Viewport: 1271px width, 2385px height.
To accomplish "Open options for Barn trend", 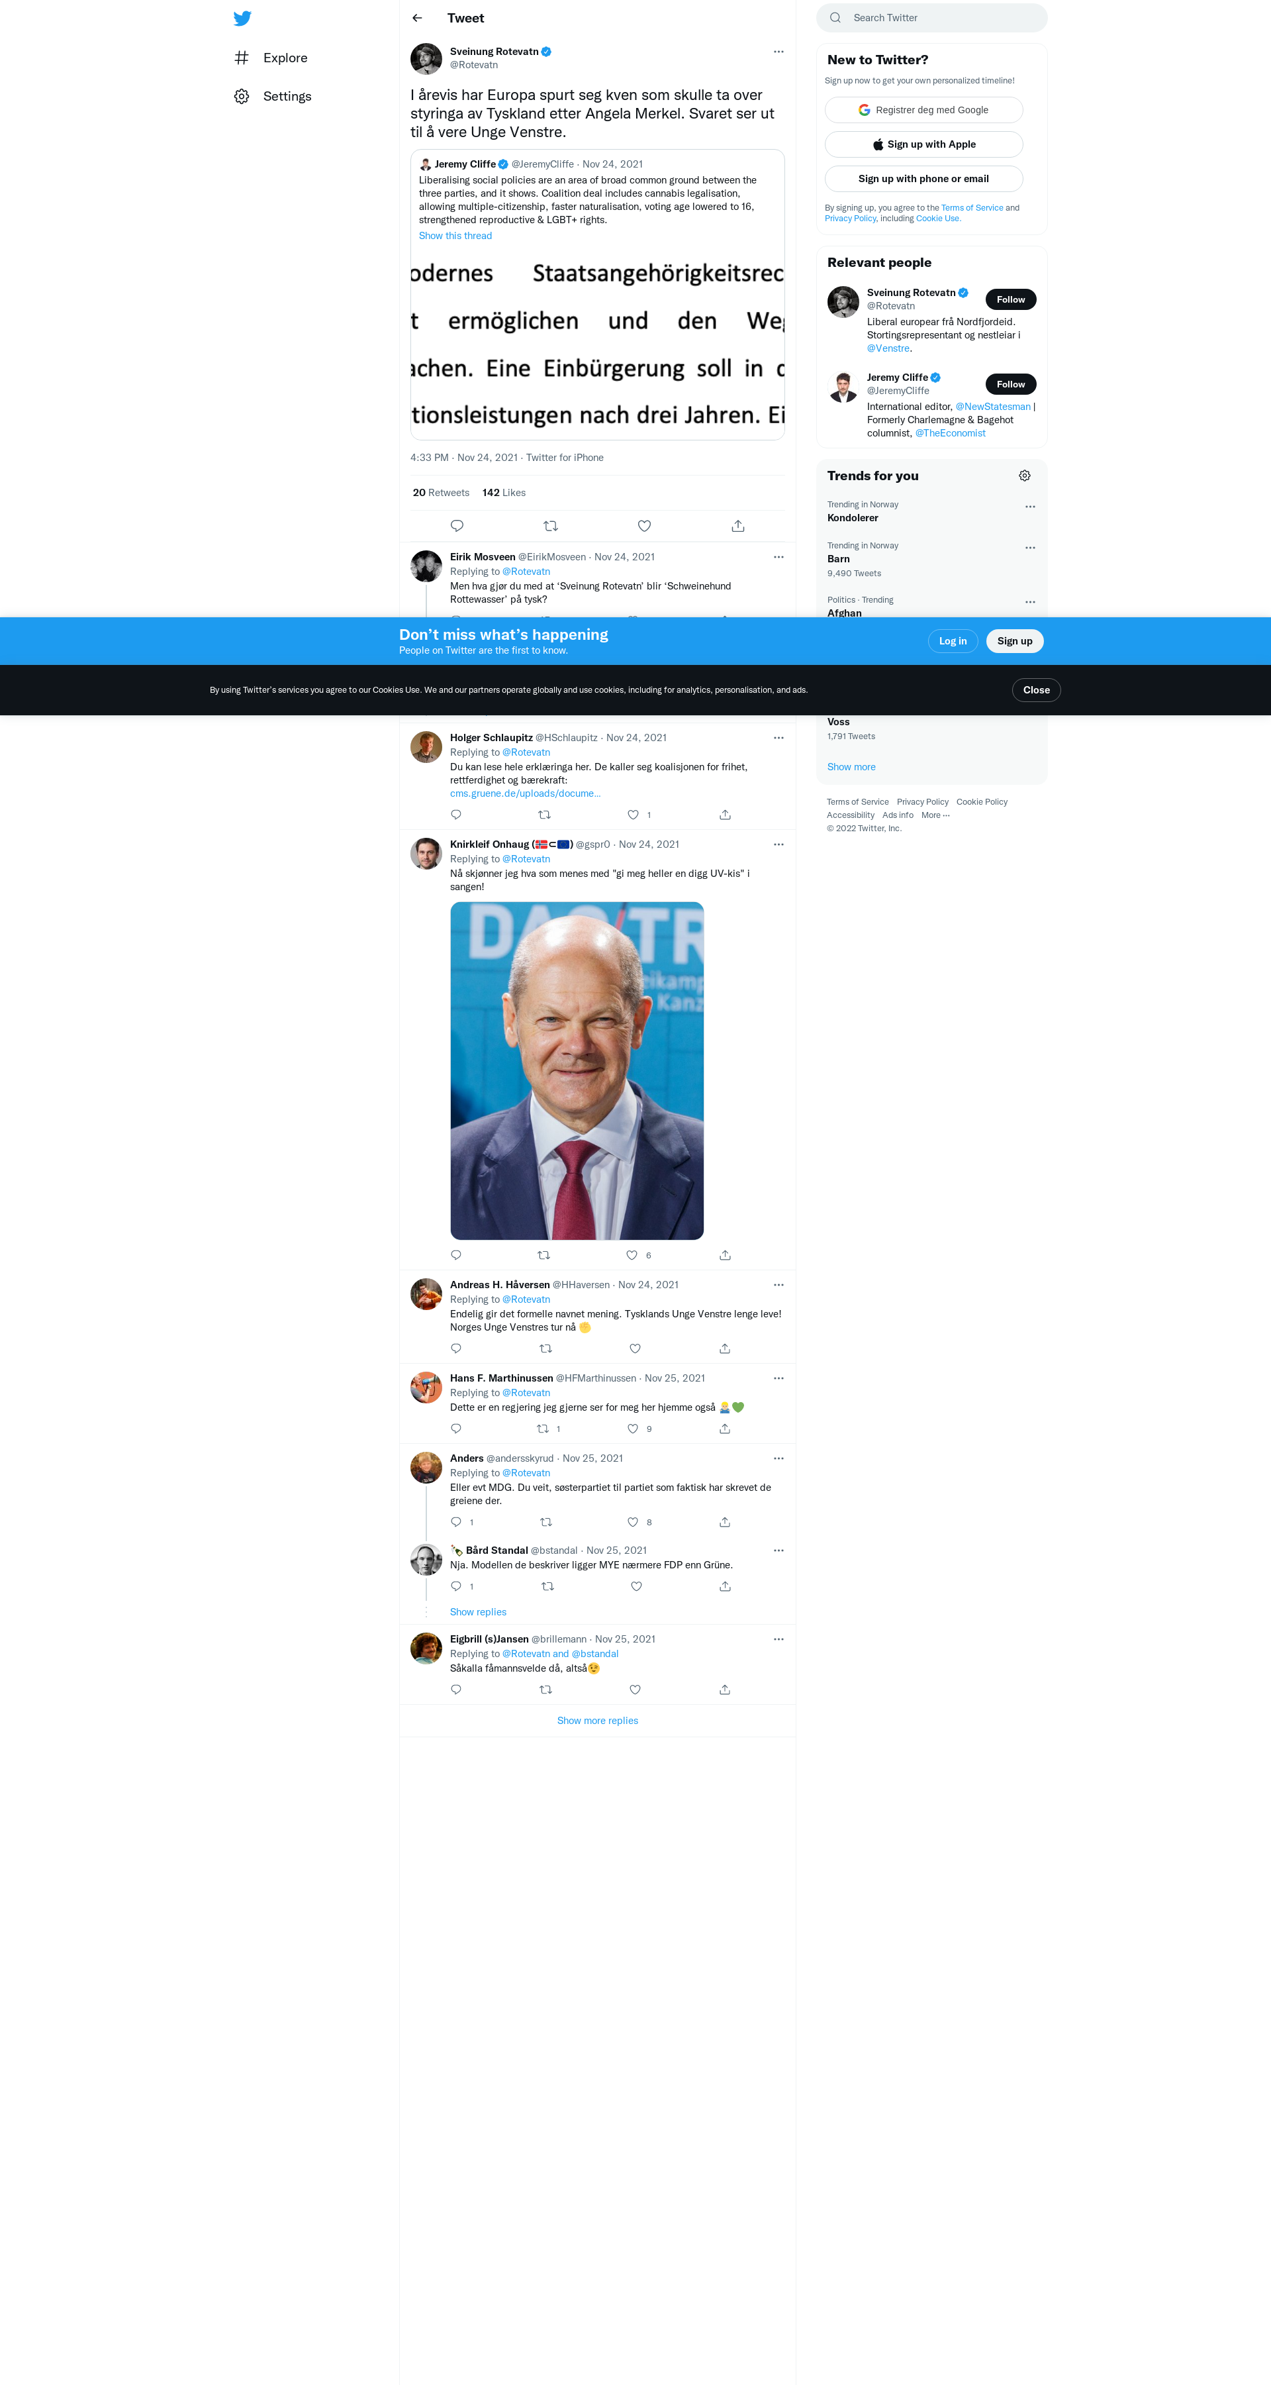I will [x=1029, y=547].
